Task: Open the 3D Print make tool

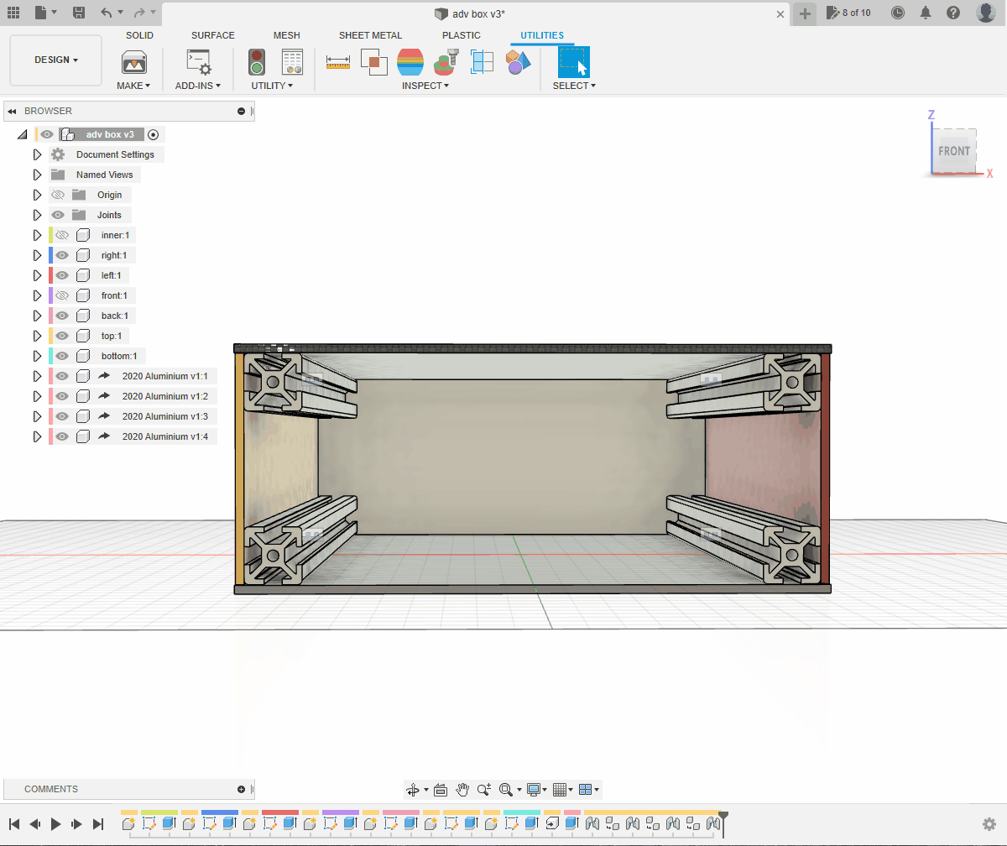Action: click(x=134, y=62)
